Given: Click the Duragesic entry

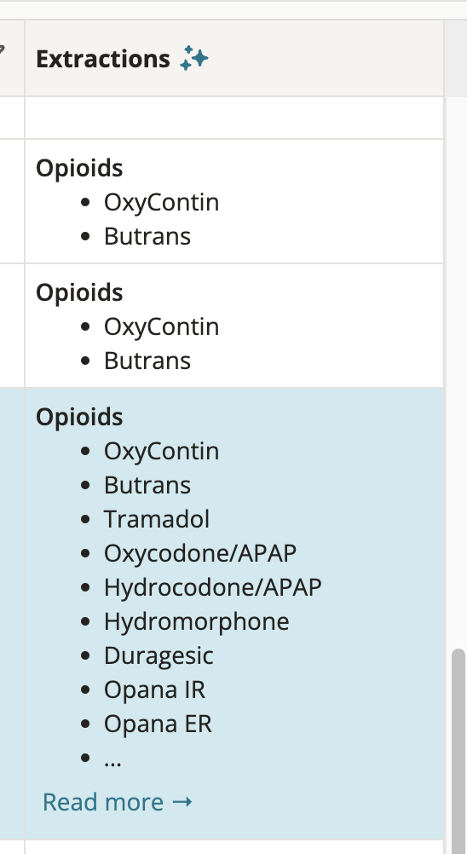Looking at the screenshot, I should pos(159,655).
